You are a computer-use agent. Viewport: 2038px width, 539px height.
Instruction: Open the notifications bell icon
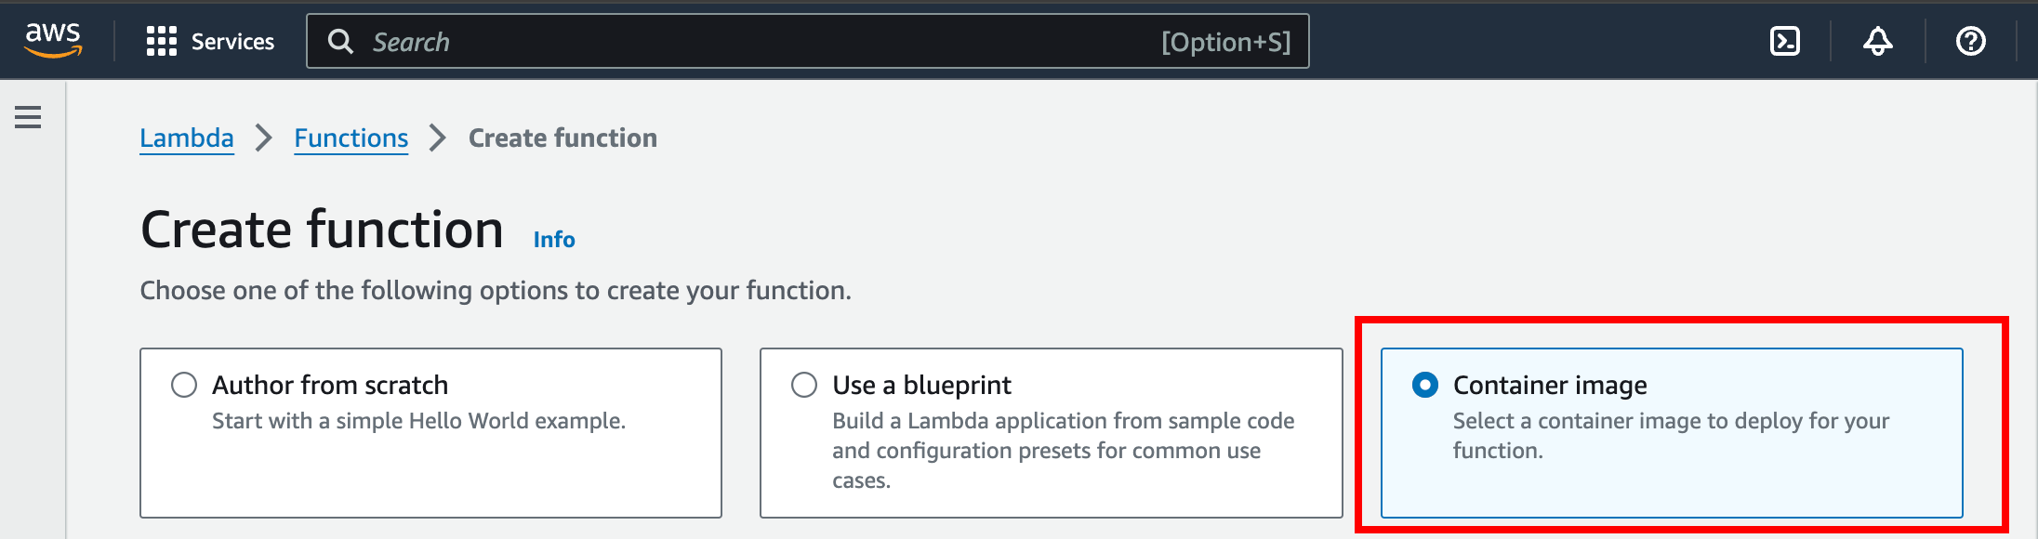(1877, 41)
